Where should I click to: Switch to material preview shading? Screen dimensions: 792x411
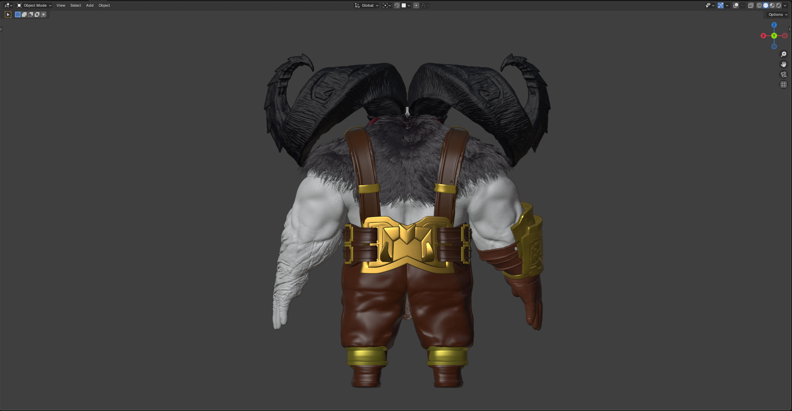click(x=772, y=5)
